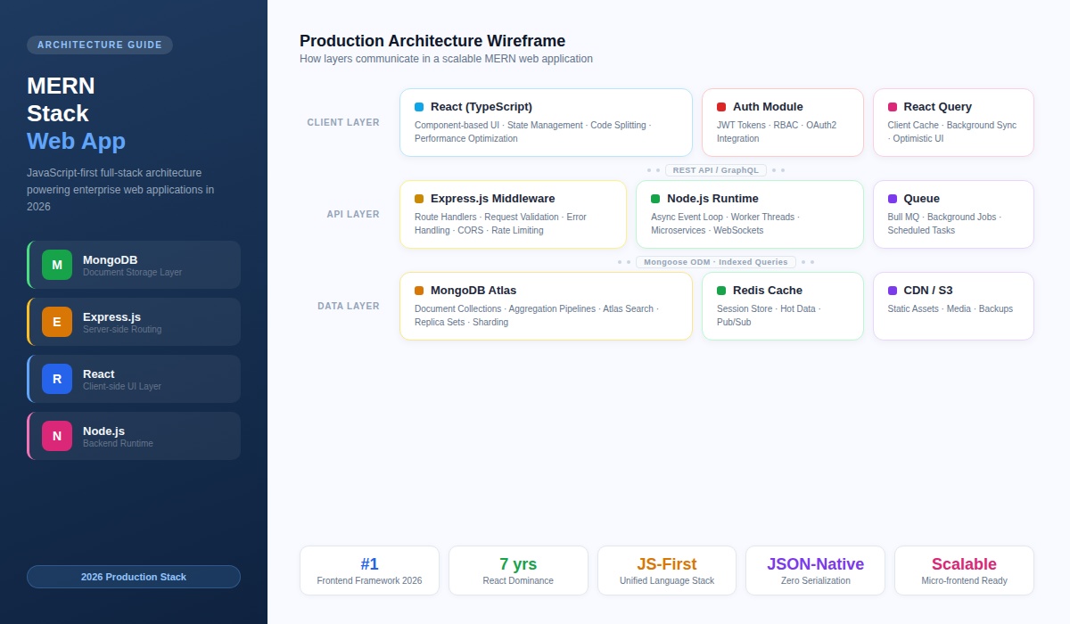Click the blue R React icon
This screenshot has height=624, width=1070.
tap(57, 379)
